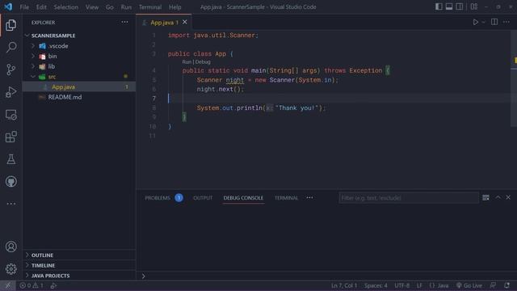Select the App.java editor tab

[164, 23]
